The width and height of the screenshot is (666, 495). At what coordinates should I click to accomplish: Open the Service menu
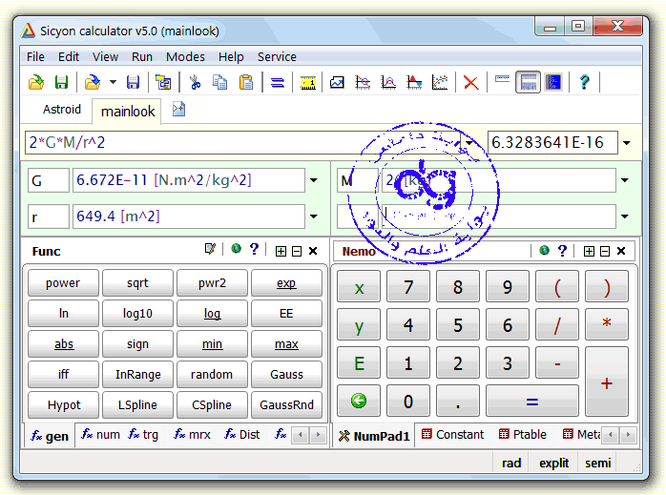pyautogui.click(x=277, y=56)
